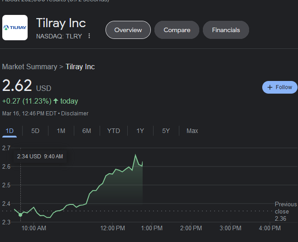This screenshot has width=298, height=242.
Task: Click the Tilray logo thumbnail
Action: (15, 28)
